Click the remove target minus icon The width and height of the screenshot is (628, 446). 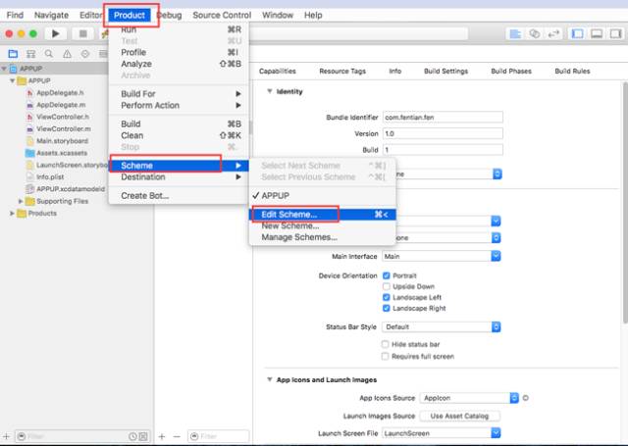point(177,436)
